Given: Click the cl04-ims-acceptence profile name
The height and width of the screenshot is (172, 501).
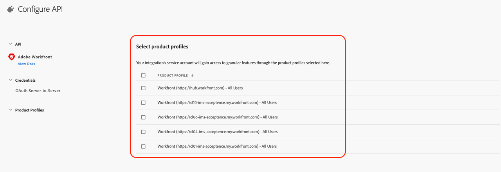Looking at the screenshot, I should click(x=217, y=132).
